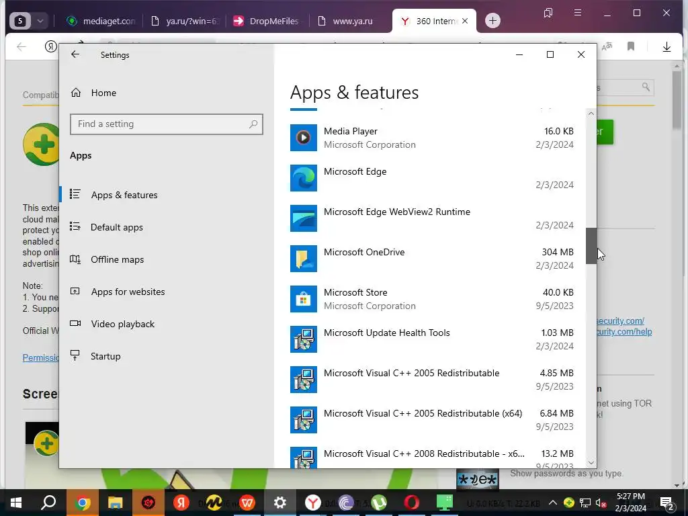Click the Microsoft Update Health Tools icon
Screen dimensions: 688x516
coord(304,339)
